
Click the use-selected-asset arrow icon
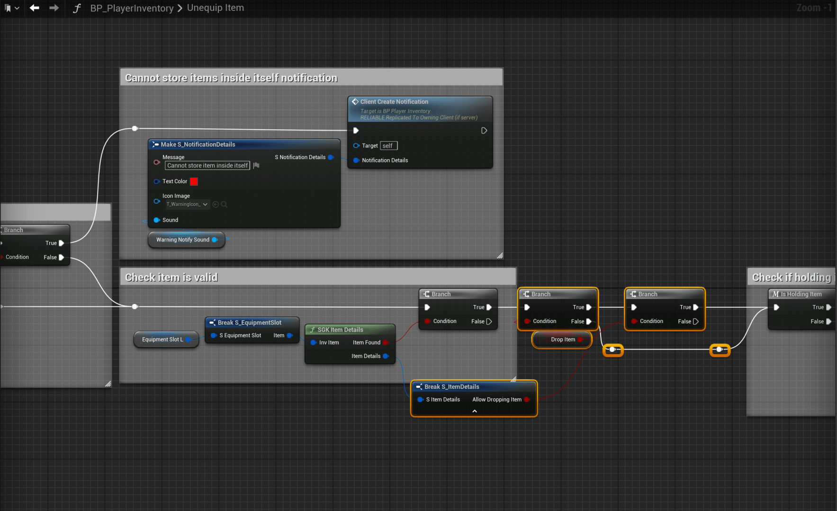tap(216, 205)
